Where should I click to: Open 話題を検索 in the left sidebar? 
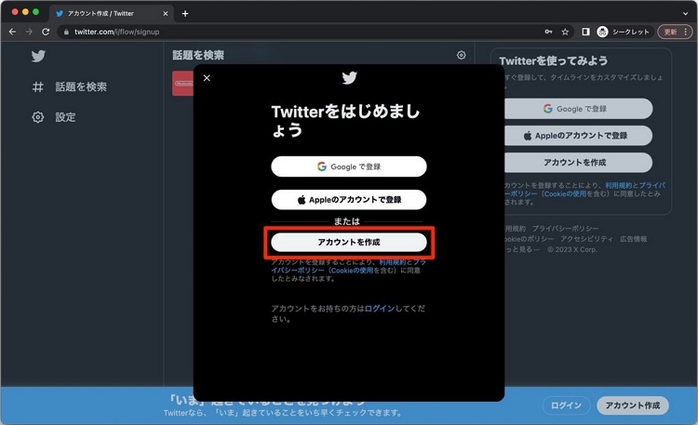(70, 86)
